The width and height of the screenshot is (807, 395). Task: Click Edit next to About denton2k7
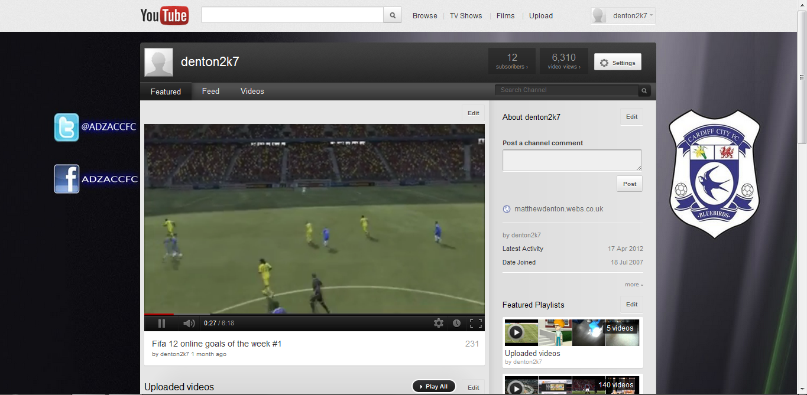coord(632,117)
